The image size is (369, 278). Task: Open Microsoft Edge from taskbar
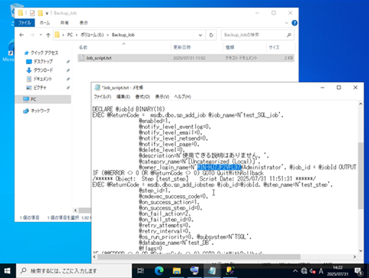(x=159, y=270)
